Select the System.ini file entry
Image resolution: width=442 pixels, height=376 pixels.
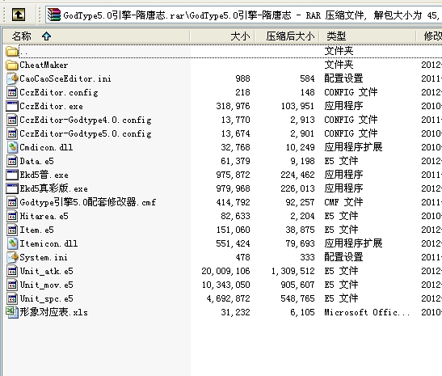(44, 257)
